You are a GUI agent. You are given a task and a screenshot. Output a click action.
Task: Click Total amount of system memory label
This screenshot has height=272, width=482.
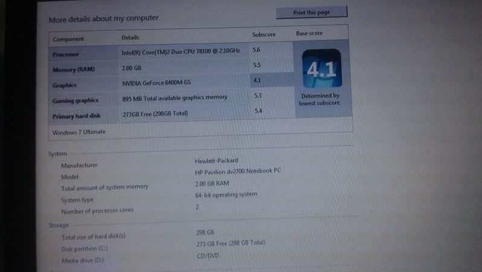pos(105,187)
